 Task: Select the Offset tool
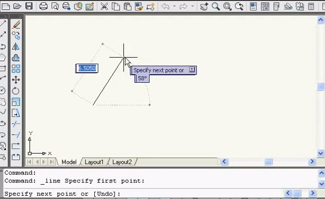16,58
